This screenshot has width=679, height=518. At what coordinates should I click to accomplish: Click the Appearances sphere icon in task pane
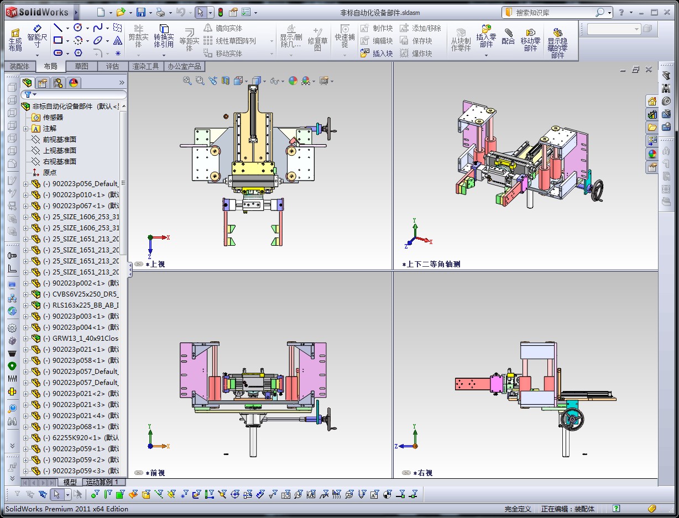pyautogui.click(x=652, y=154)
